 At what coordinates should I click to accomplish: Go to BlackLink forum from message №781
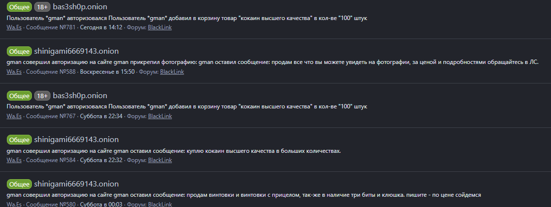(160, 27)
